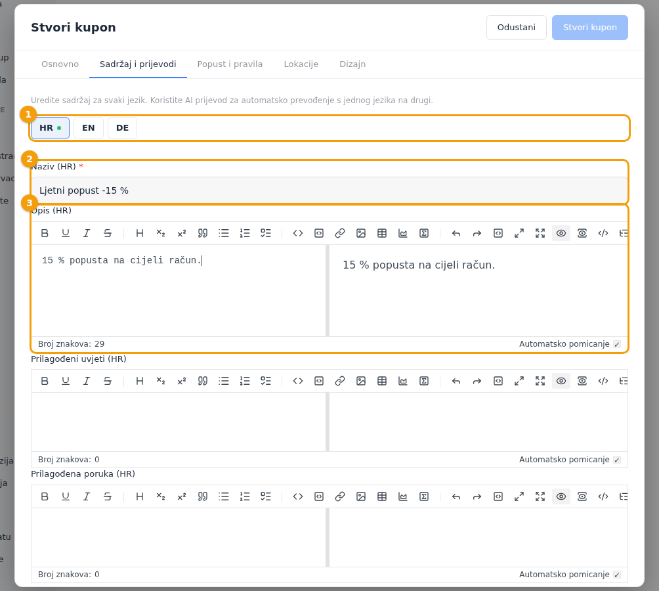Toggle the eye preview in Prilagođena poruka (HR)
Screen dimensions: 659x591
coord(561,496)
